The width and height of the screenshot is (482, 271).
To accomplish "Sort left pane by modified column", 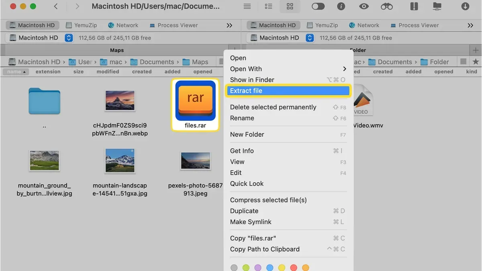I will 108,71.
